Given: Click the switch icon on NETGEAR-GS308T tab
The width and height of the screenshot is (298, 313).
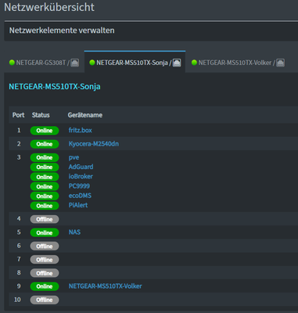Looking at the screenshot, I should (74, 63).
